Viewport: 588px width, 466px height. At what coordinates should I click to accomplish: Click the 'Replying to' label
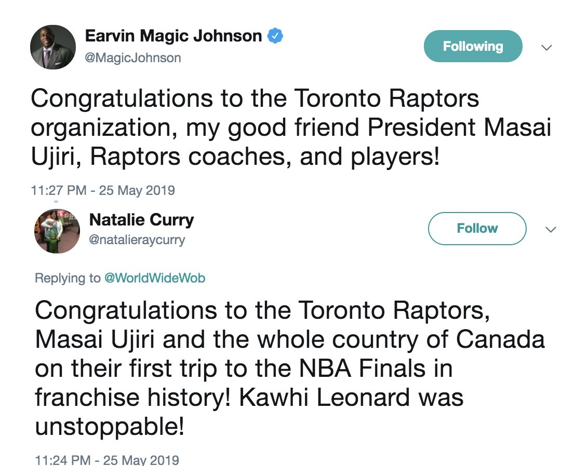(x=68, y=278)
